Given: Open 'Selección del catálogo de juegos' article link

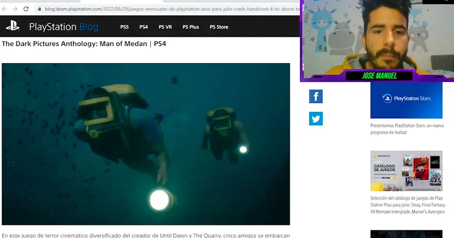Looking at the screenshot, I should click(x=408, y=205).
